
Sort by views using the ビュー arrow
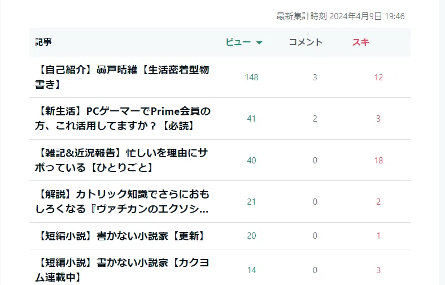(x=259, y=42)
